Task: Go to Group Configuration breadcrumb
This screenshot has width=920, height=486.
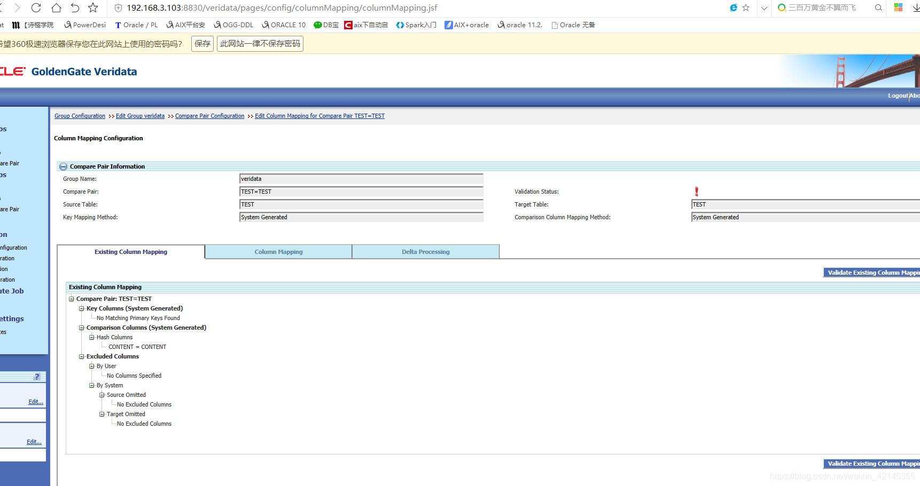Action: [x=80, y=116]
